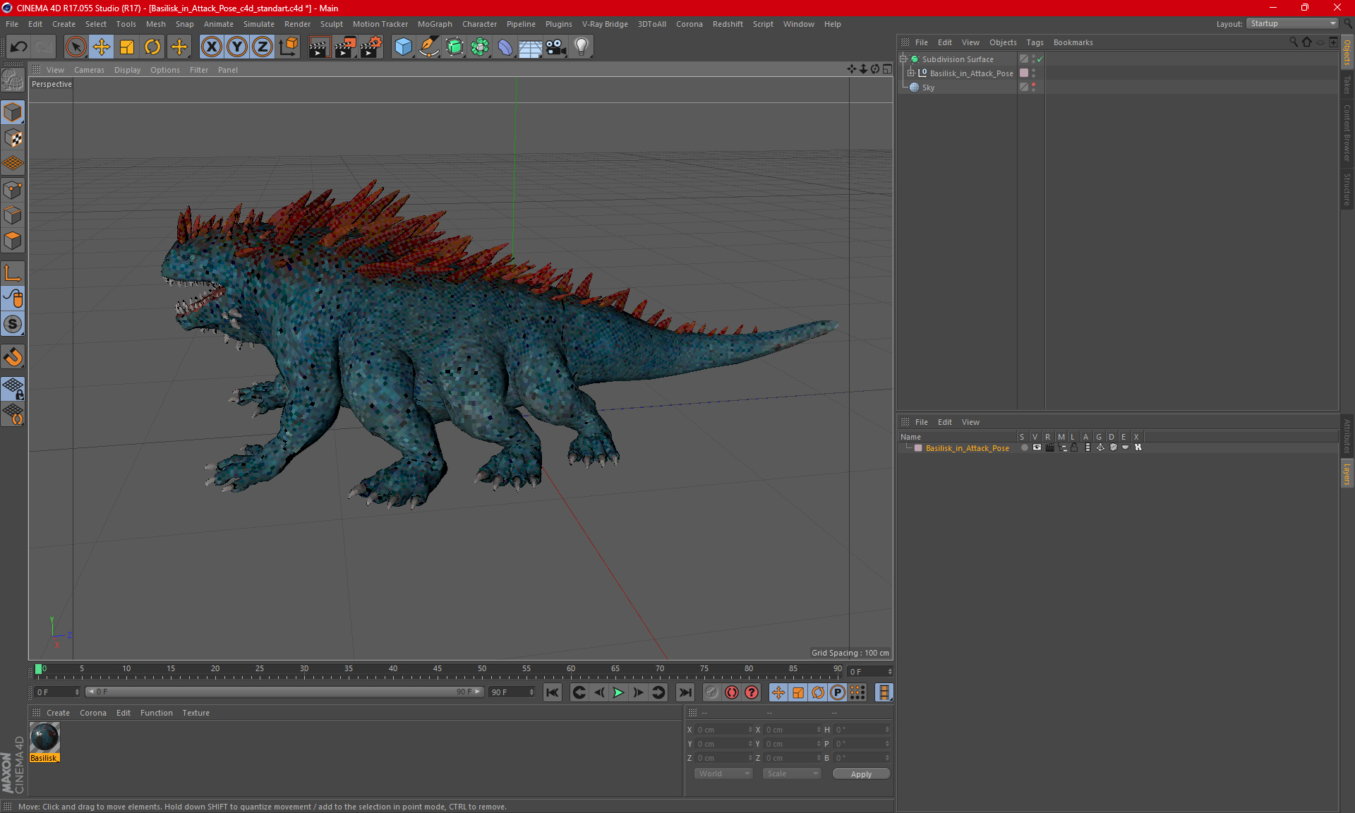Toggle Y axis lock
The width and height of the screenshot is (1355, 813).
tap(237, 47)
